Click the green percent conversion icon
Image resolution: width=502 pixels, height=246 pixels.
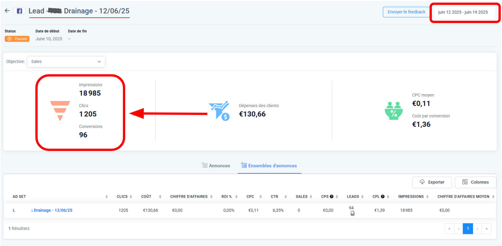point(394,111)
